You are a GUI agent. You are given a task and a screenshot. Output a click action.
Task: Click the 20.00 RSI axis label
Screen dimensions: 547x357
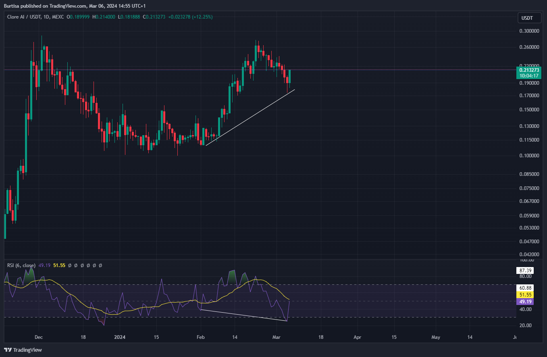pyautogui.click(x=525, y=326)
